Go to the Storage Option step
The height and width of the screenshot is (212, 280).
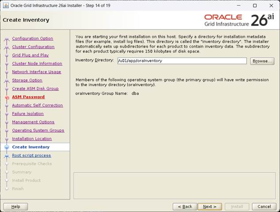(27, 80)
